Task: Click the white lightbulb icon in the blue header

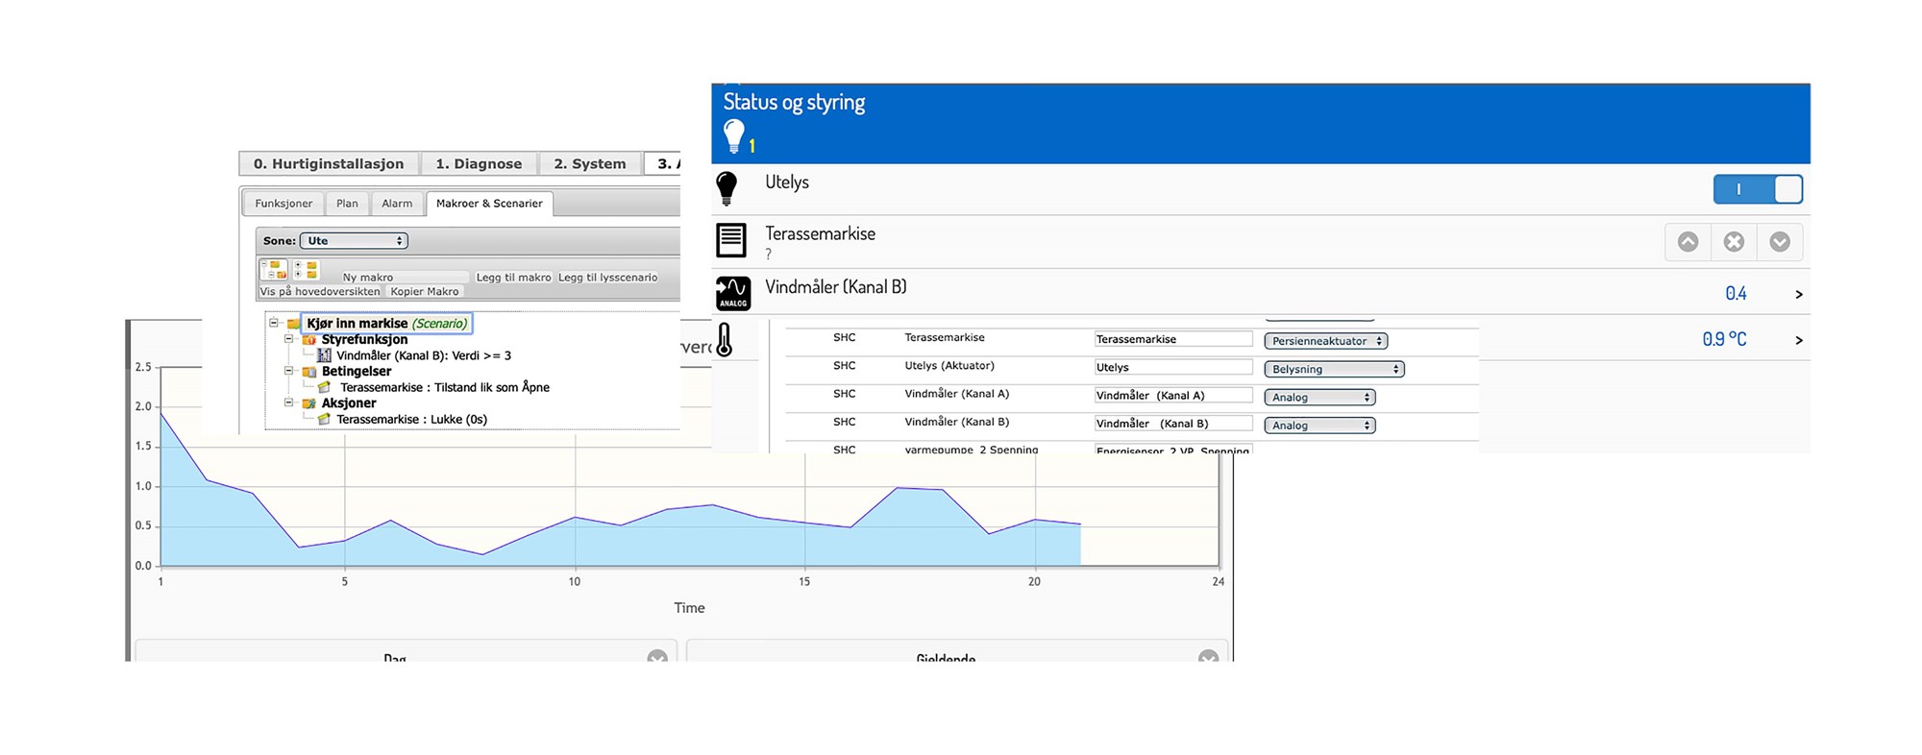Action: 734,136
